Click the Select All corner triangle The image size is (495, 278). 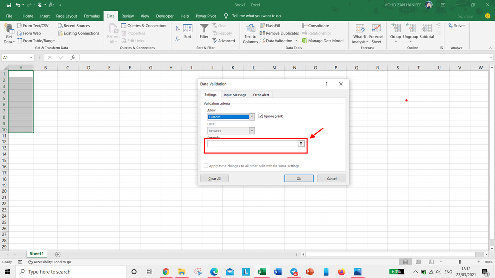pos(5,67)
